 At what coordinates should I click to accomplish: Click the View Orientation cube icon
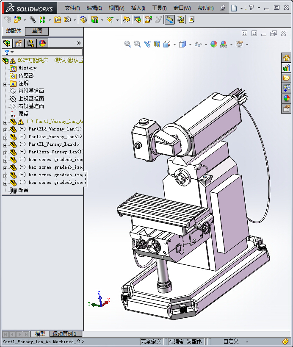(167, 44)
